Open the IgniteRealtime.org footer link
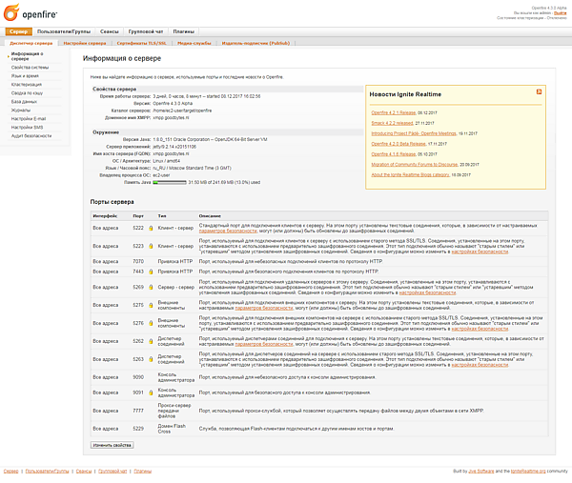This screenshot has height=483, width=572. [x=528, y=472]
